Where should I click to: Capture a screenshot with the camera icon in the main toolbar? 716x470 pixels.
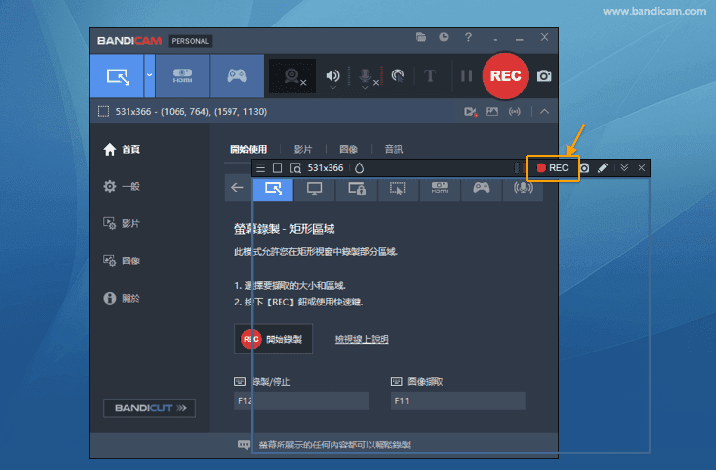543,76
